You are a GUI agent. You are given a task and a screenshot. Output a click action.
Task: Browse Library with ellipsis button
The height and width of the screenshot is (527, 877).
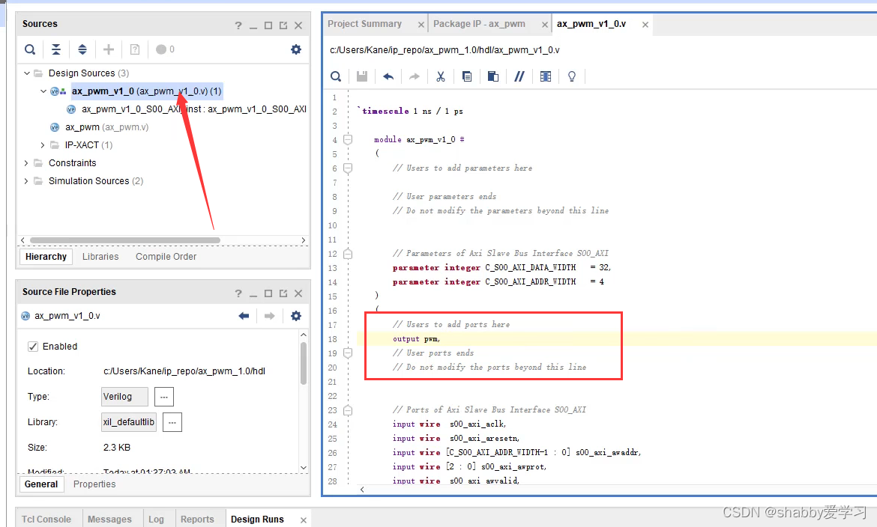[172, 422]
